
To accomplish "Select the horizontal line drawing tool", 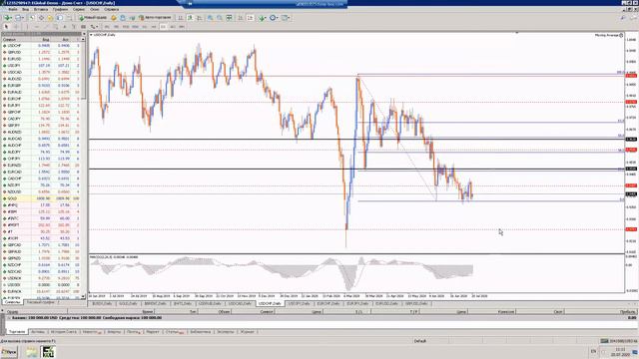I will (x=37, y=27).
